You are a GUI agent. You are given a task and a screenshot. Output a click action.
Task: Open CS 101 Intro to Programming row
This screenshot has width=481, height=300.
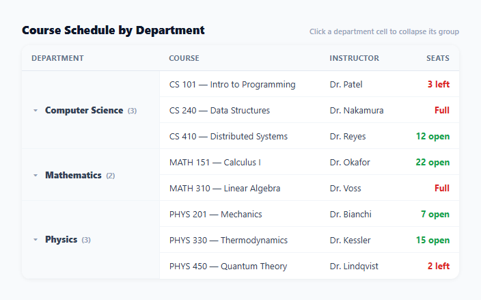pyautogui.click(x=310, y=84)
